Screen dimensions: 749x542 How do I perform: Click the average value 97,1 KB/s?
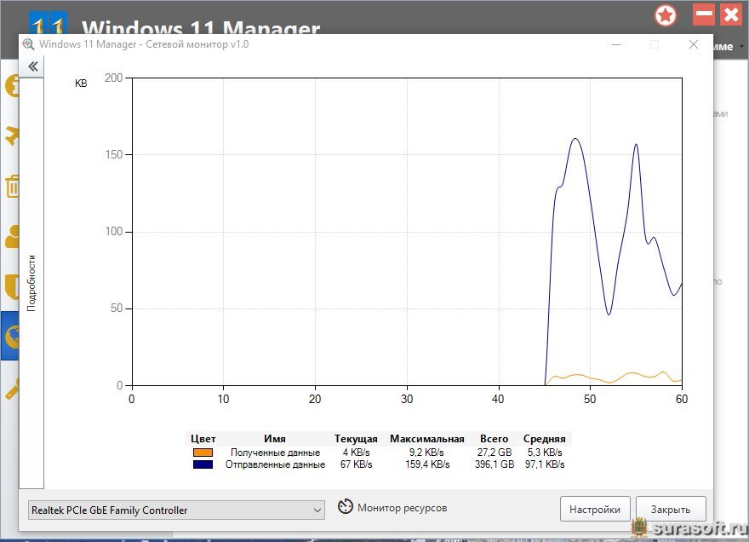click(x=545, y=464)
